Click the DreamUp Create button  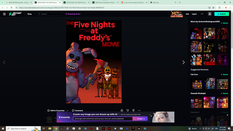click(140, 119)
